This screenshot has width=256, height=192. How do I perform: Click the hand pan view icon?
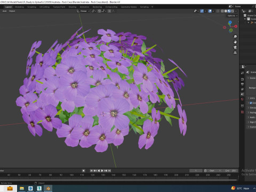point(235,42)
